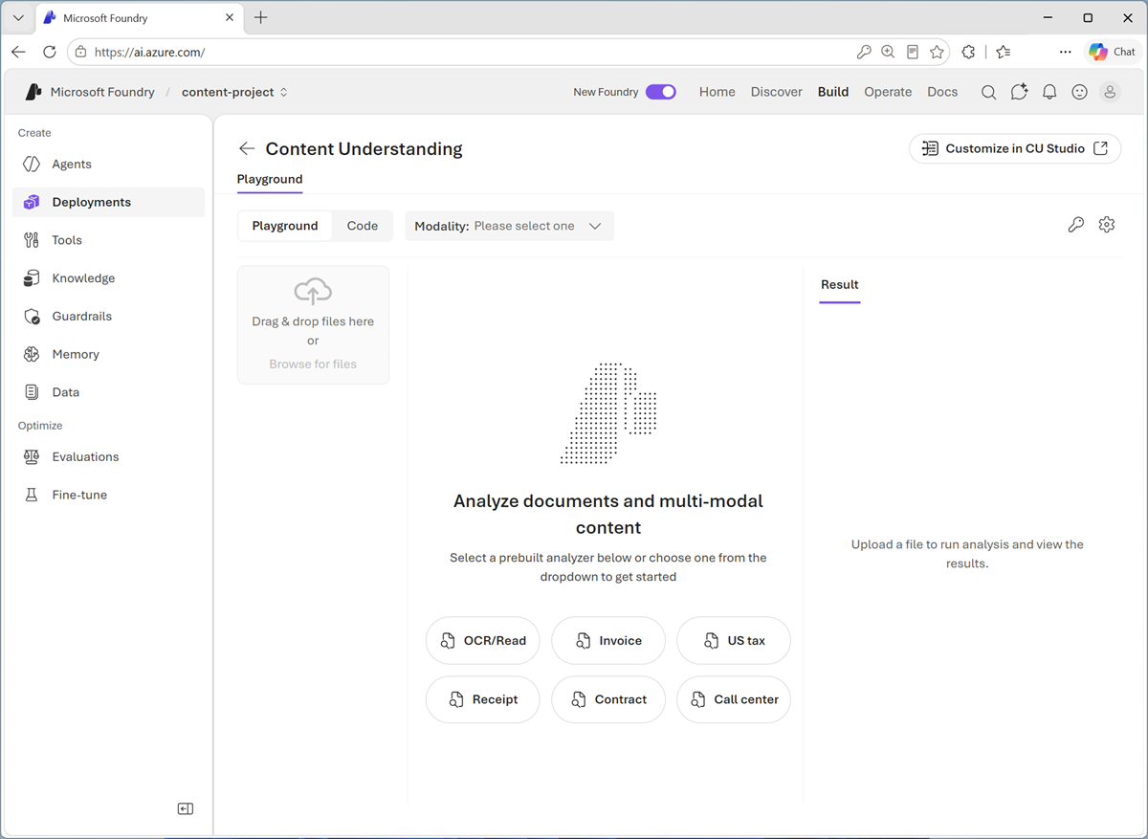This screenshot has height=839, width=1148.
Task: Click the upload cloud icon
Action: point(313,291)
